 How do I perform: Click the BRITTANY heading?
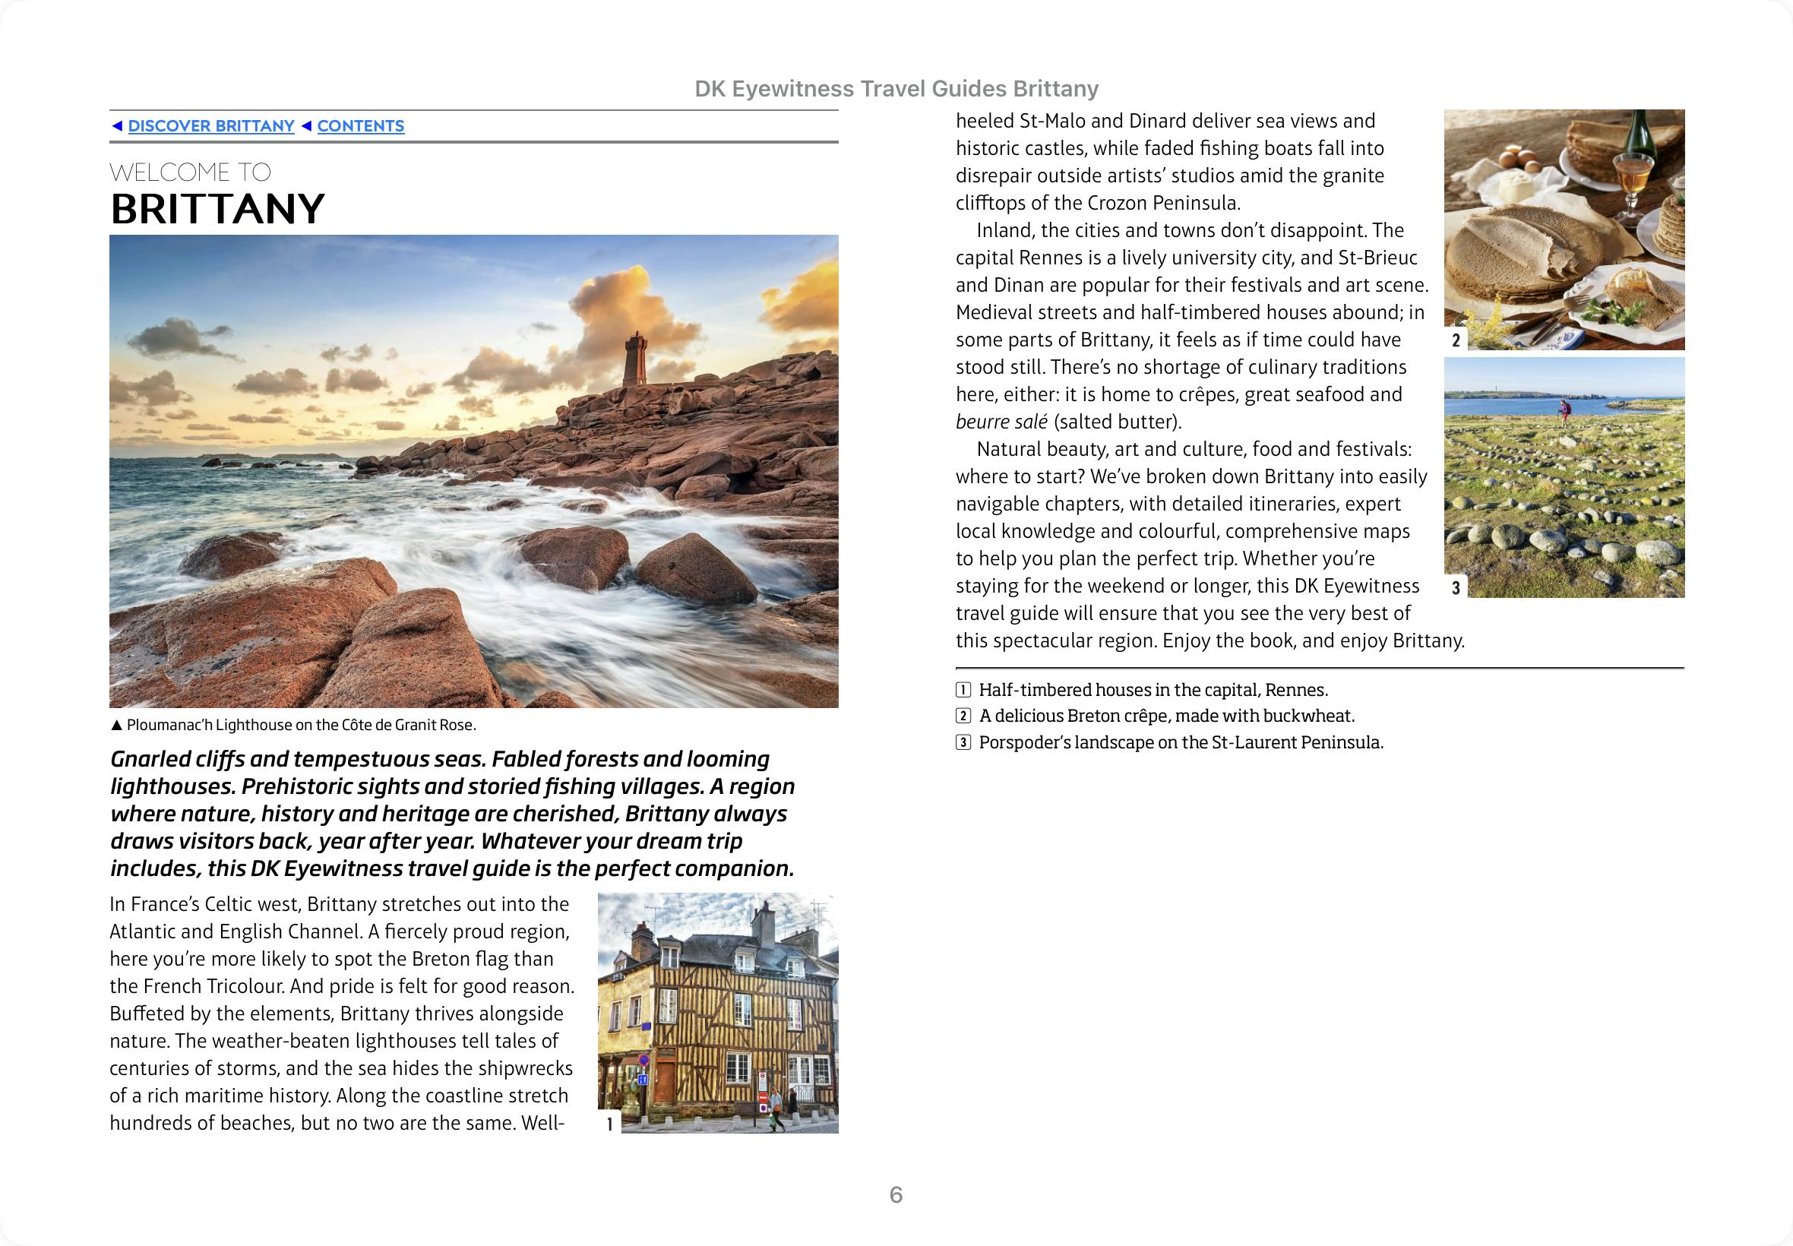pos(217,209)
